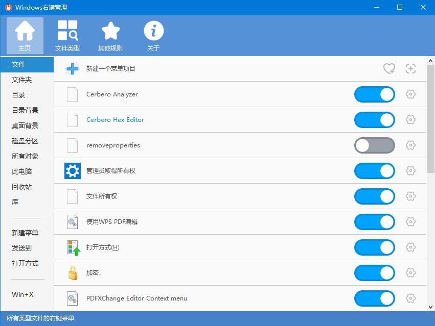The height and width of the screenshot is (326, 435).
Task: Open settings gear for 文件所有权
Action: 410,196
